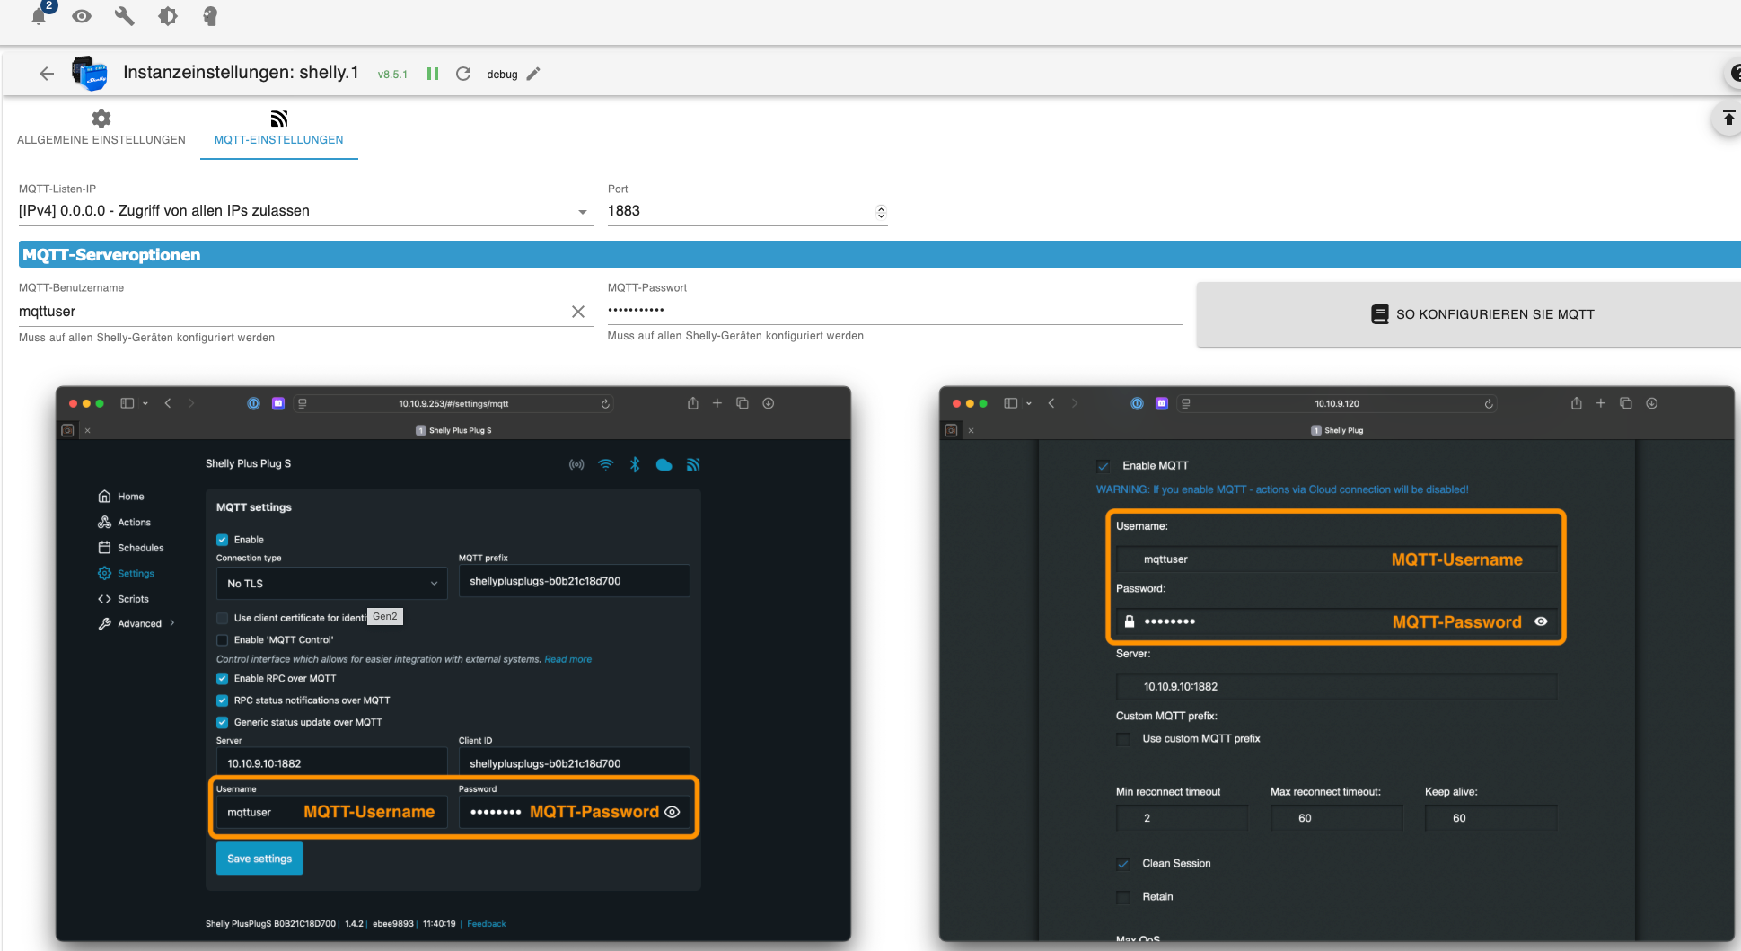Click the MQTT prefix field in Shelly screenshot

(574, 581)
